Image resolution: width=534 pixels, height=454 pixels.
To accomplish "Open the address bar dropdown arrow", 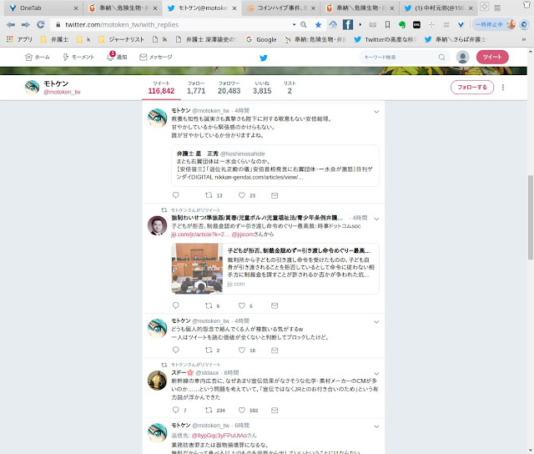I will click(x=294, y=24).
